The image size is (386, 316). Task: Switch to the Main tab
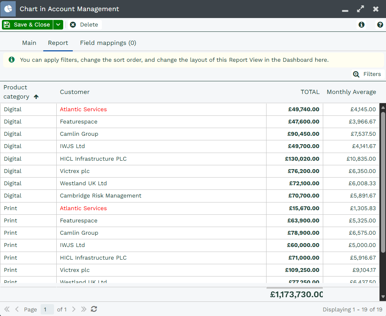(29, 43)
